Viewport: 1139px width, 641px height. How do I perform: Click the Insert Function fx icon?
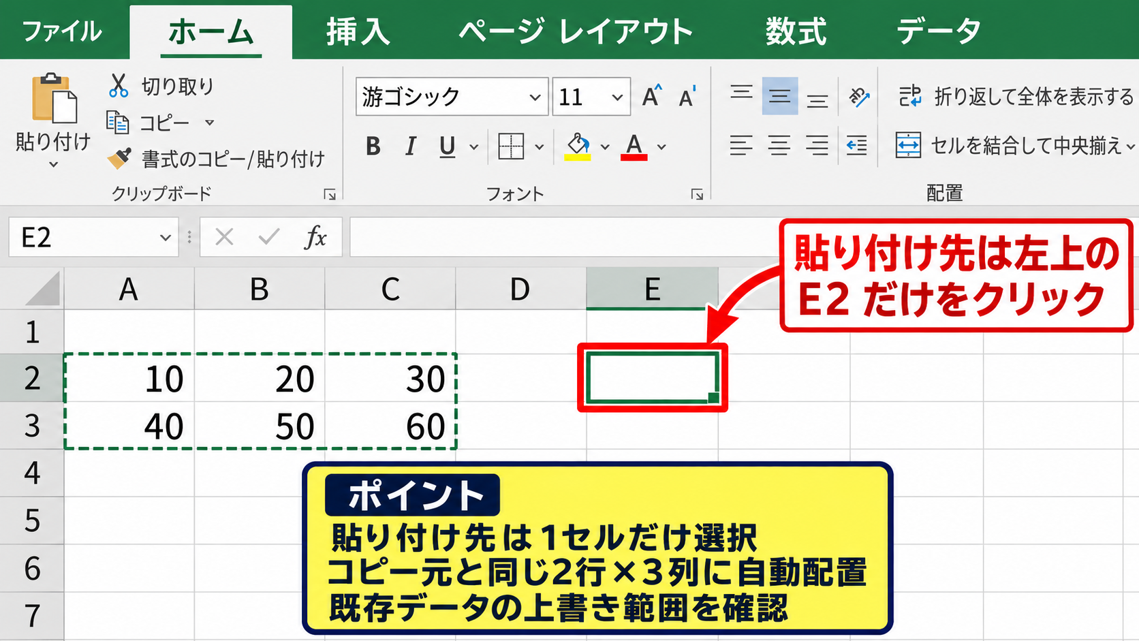pyautogui.click(x=315, y=237)
